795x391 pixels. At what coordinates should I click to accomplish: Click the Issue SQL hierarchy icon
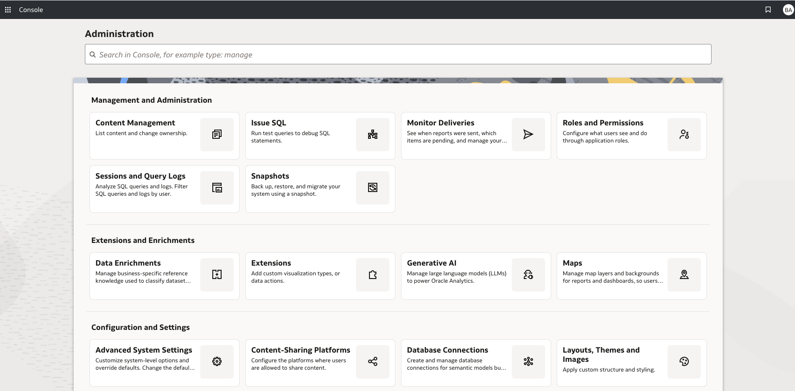click(x=373, y=135)
